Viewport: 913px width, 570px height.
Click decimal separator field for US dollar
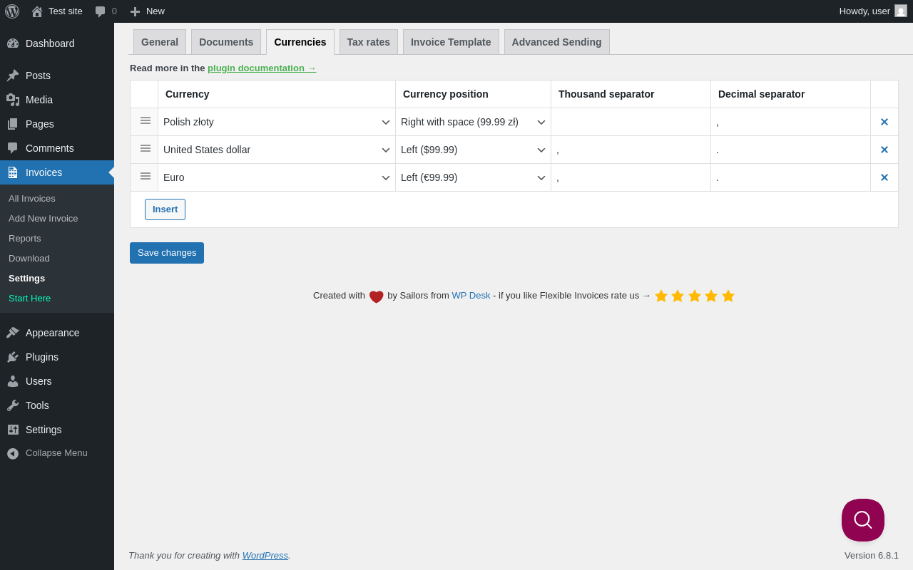[x=791, y=150]
